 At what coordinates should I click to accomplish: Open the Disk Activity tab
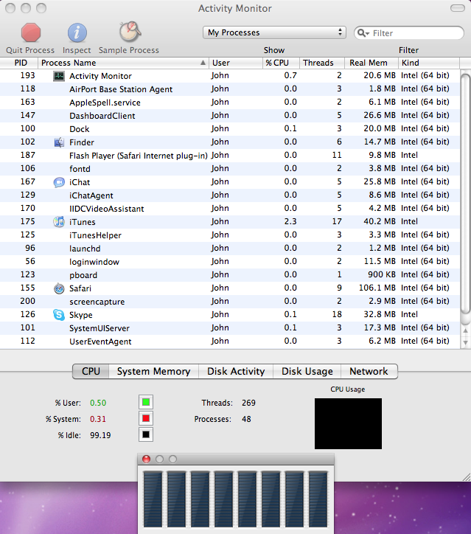click(x=236, y=371)
